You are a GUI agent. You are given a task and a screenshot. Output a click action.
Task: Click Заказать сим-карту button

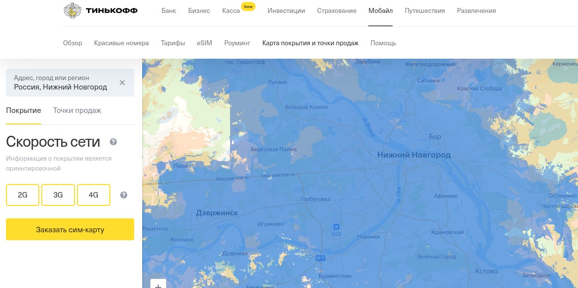(70, 229)
